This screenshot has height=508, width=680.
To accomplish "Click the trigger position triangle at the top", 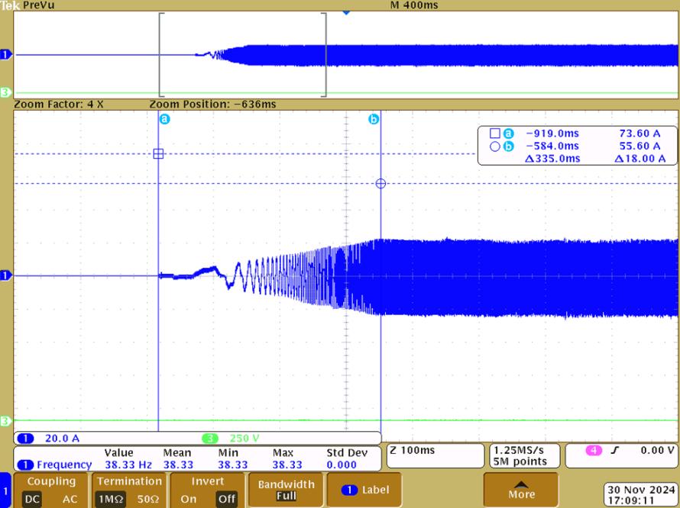I will point(347,13).
